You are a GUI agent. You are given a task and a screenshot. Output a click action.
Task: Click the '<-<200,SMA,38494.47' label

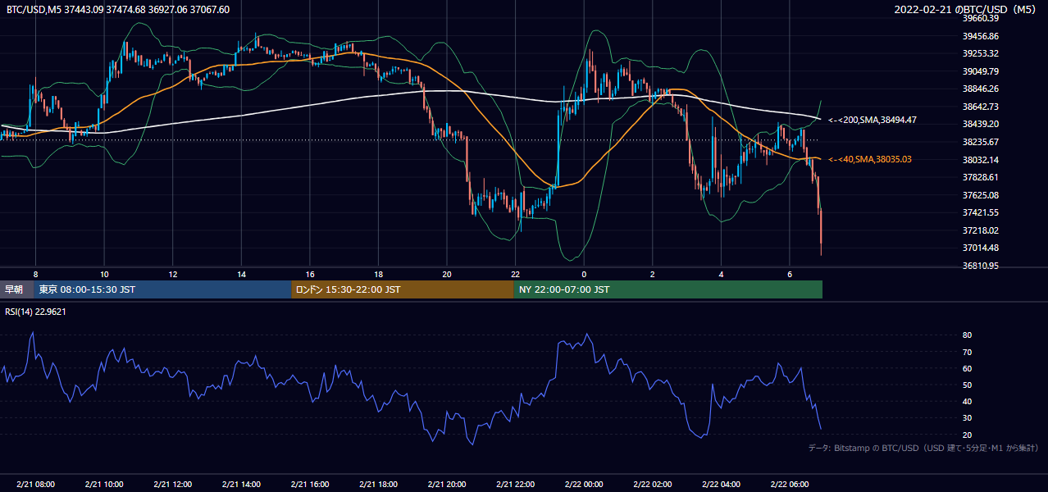(x=873, y=120)
